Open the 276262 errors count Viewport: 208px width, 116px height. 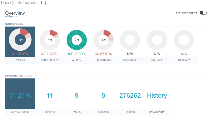[130, 96]
